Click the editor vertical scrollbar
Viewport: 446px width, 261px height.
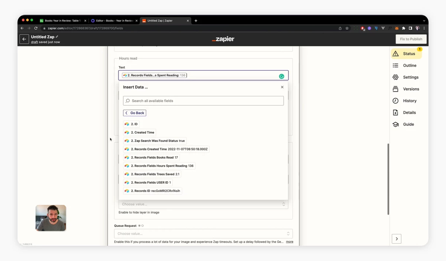click(388, 179)
